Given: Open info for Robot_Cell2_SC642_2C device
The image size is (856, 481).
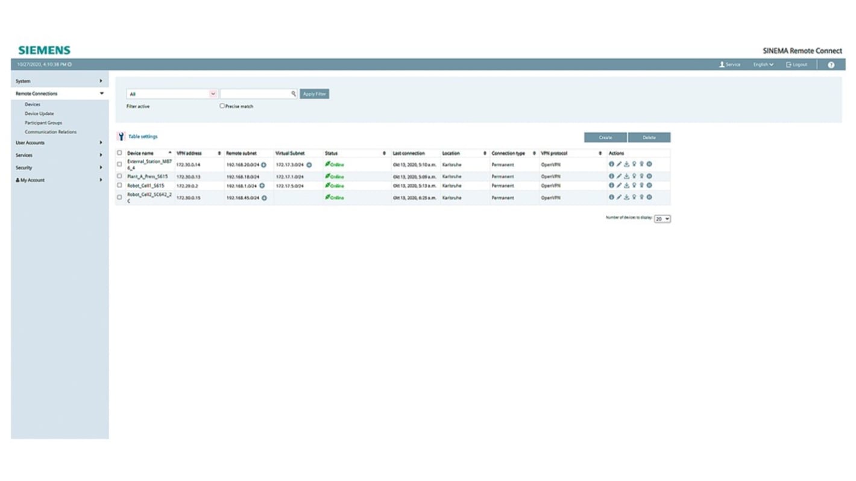Looking at the screenshot, I should 611,197.
